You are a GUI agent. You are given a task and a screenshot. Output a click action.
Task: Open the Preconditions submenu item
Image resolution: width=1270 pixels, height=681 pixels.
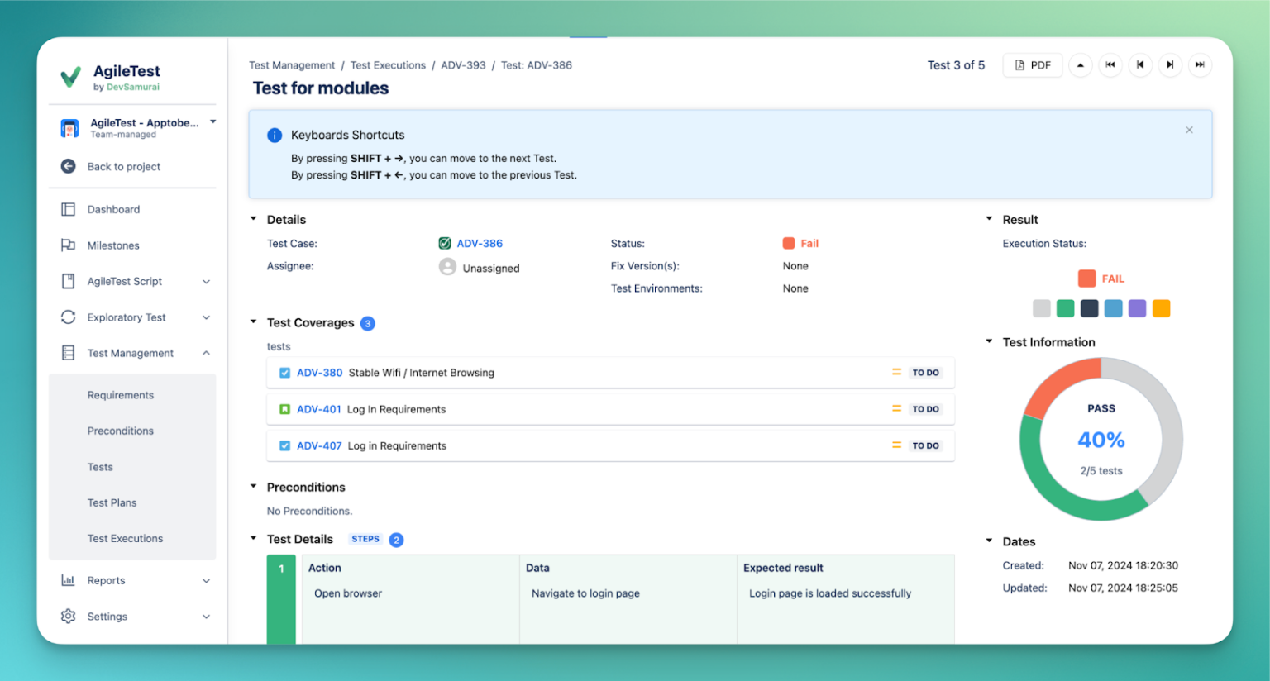click(x=121, y=431)
